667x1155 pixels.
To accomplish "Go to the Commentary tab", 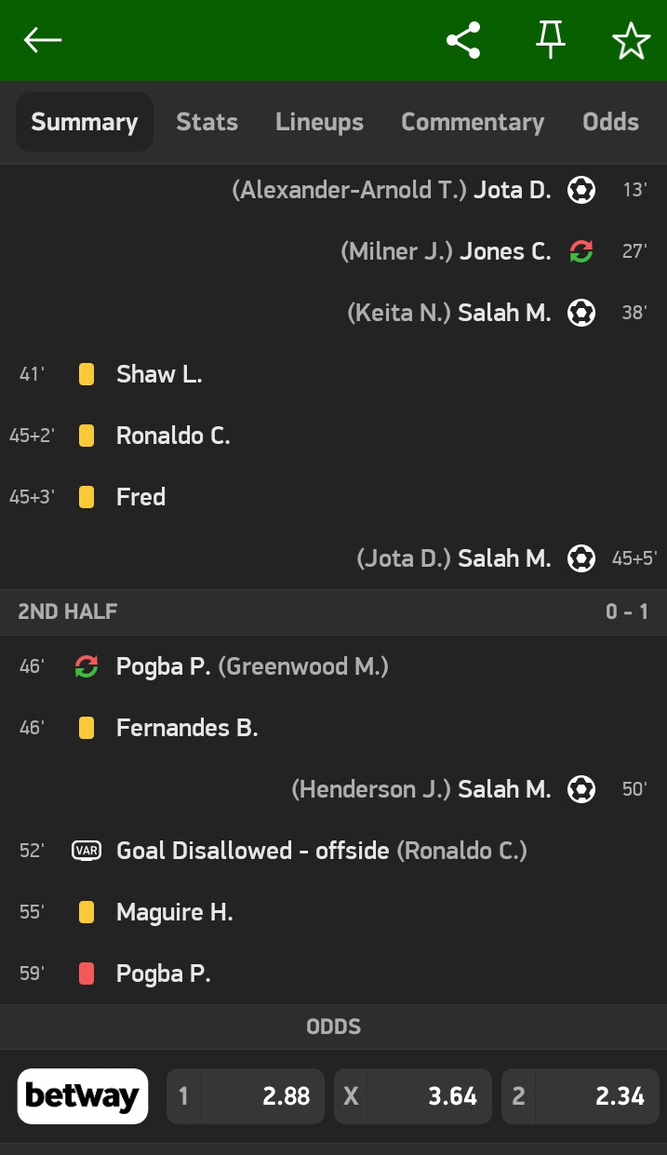I will tap(473, 122).
